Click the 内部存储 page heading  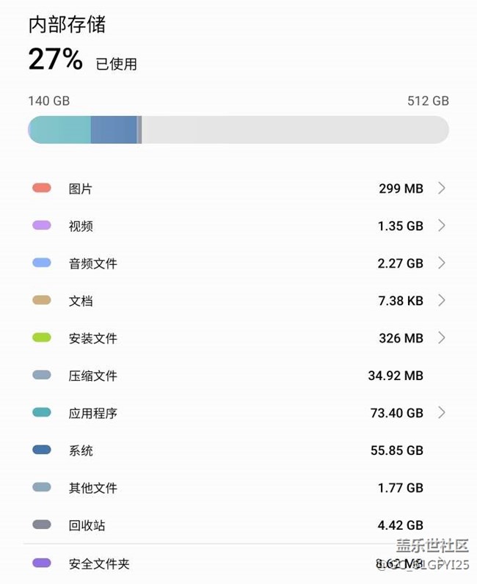coord(67,24)
